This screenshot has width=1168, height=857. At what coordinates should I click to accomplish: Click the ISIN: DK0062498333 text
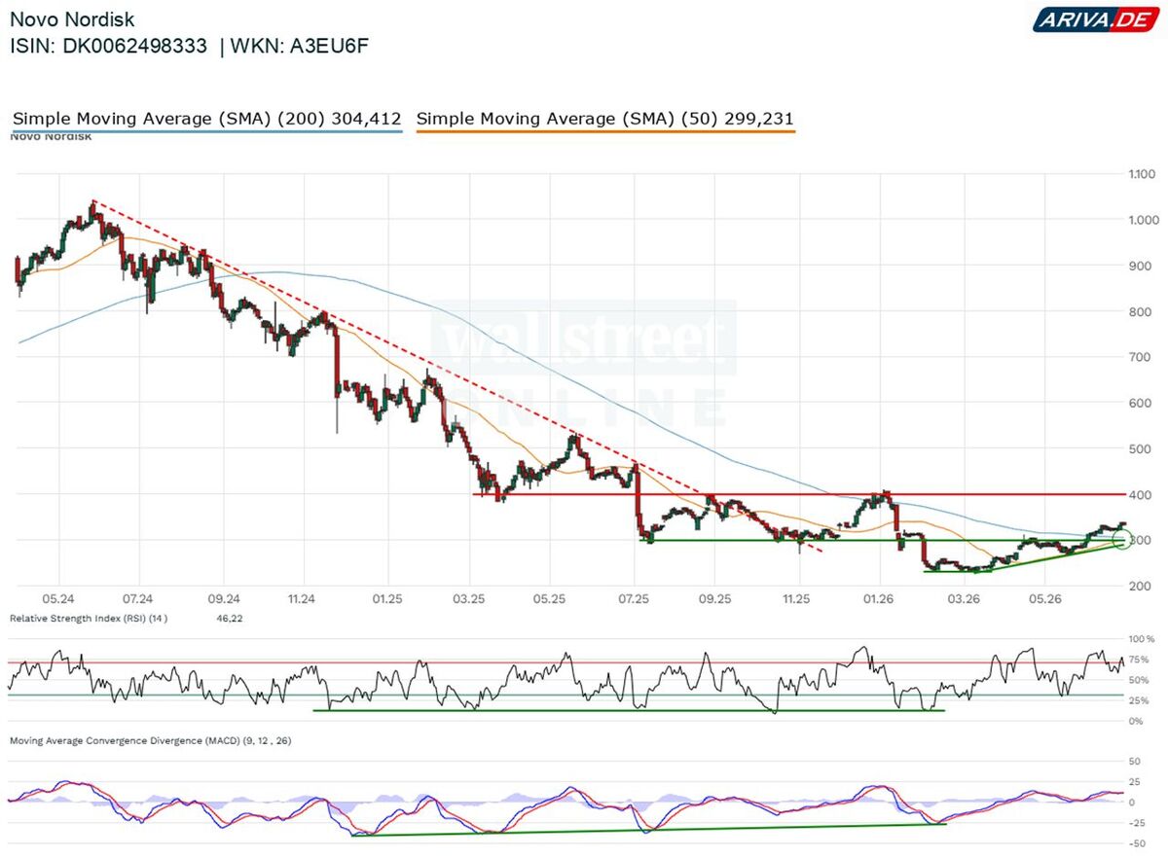[x=108, y=46]
